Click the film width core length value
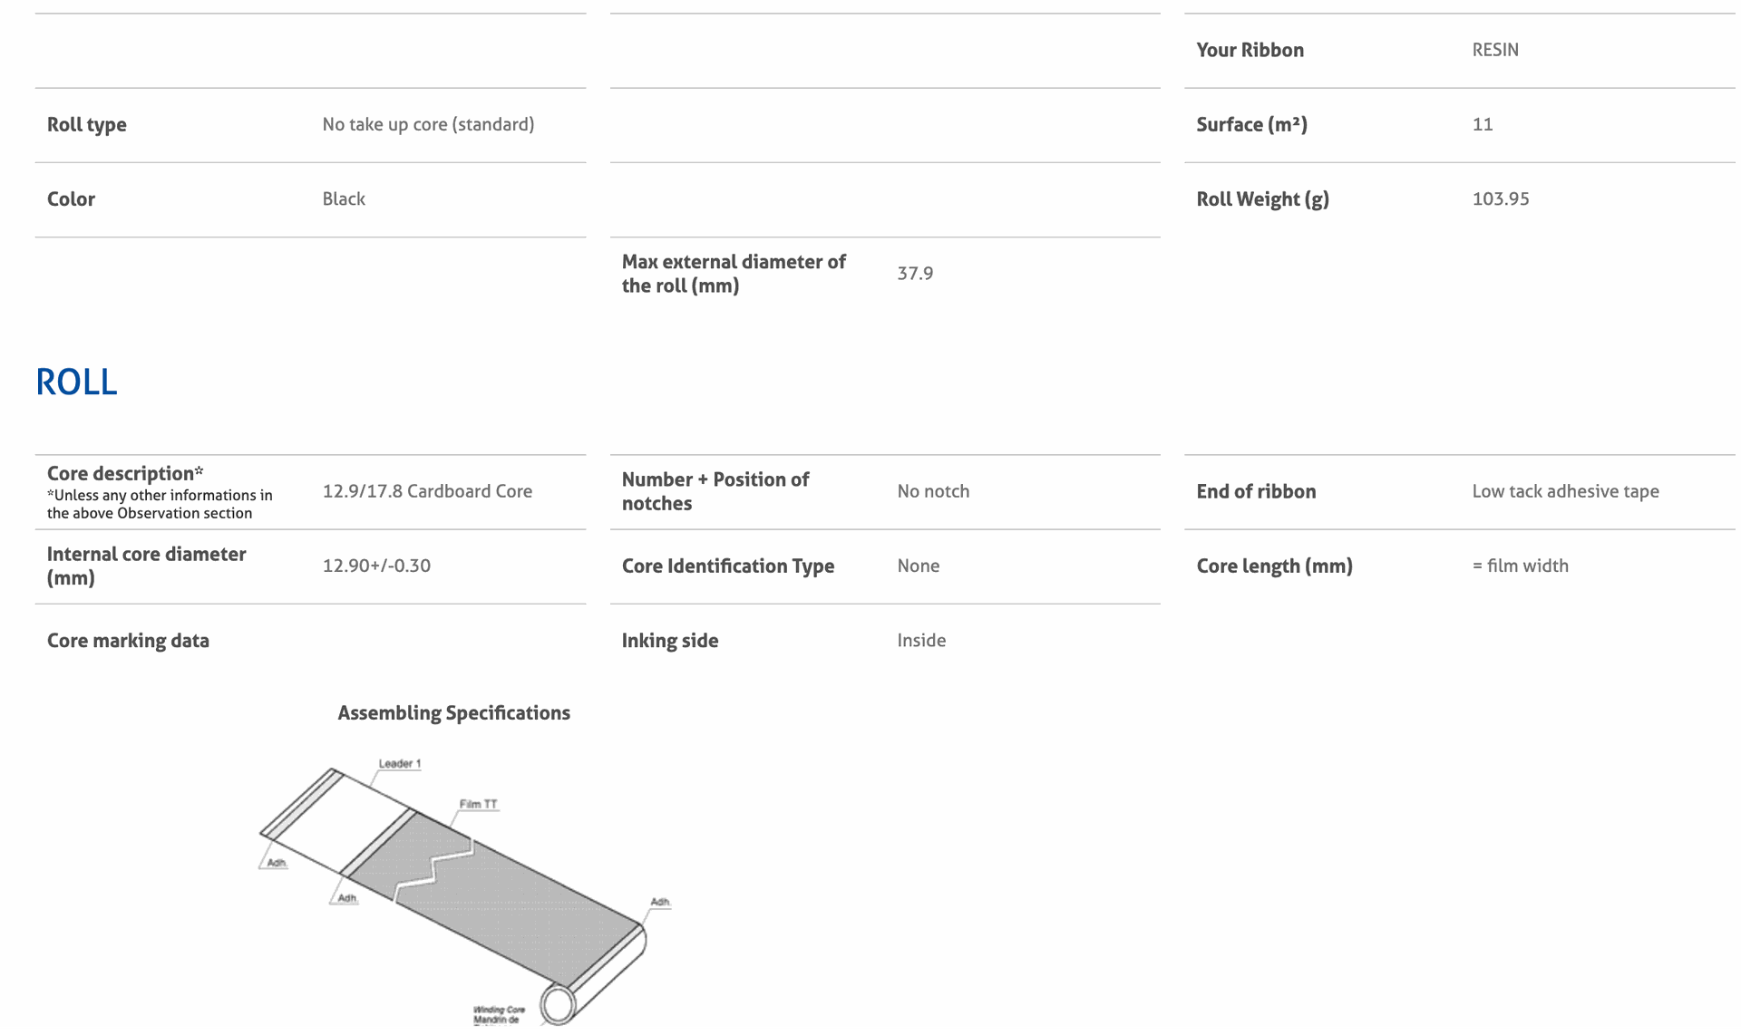1741x1035 pixels. pos(1520,566)
